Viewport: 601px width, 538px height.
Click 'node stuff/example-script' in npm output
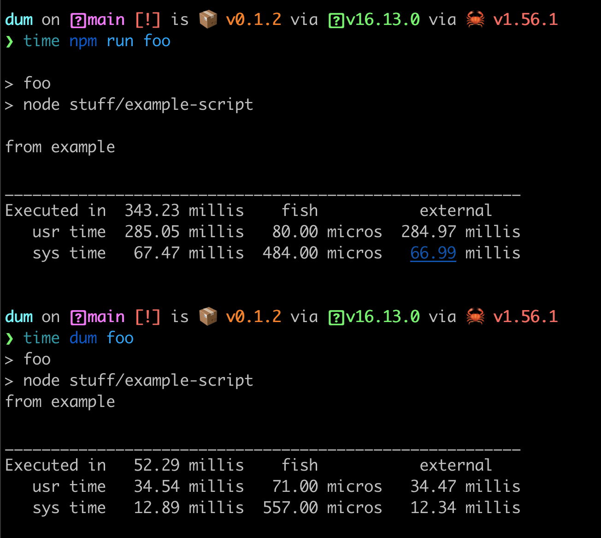click(138, 105)
